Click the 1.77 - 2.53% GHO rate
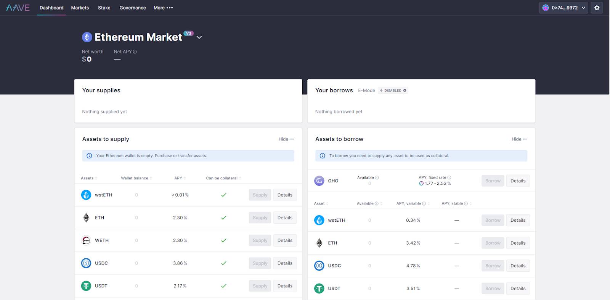This screenshot has width=610, height=300. [438, 184]
